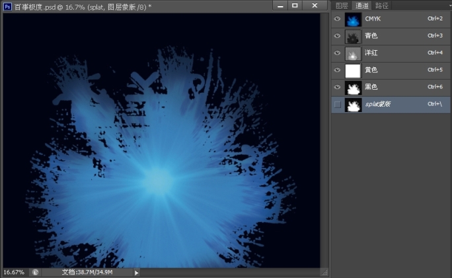Select the 黑色 channel name
The width and height of the screenshot is (452, 278).
pyautogui.click(x=372, y=88)
